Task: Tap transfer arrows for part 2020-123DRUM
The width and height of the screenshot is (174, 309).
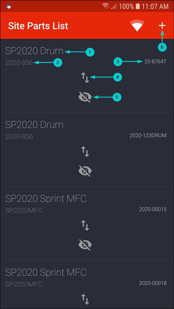Action: 85,151
